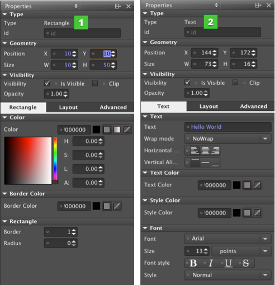Screen dimensions: 275x285
Task: Select transparent button in Border Color row
Action: [x=117, y=206]
